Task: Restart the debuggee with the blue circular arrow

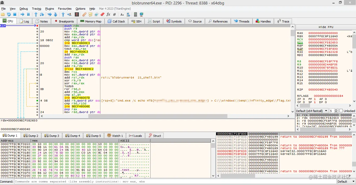Action: pyautogui.click(x=9, y=14)
